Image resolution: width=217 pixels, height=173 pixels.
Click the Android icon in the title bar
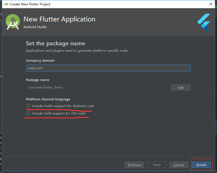(6, 4)
